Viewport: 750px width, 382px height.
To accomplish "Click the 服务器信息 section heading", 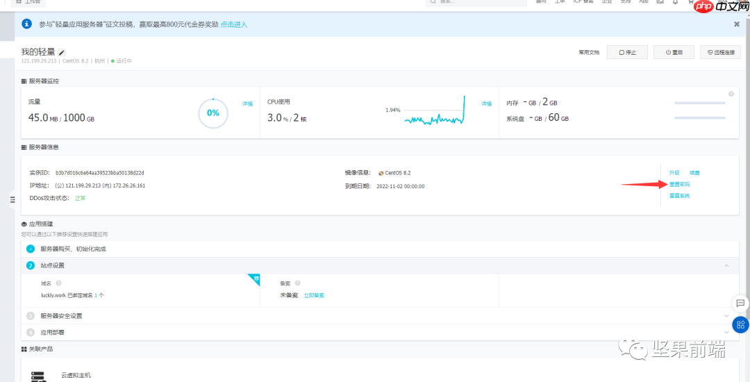I will coord(44,147).
